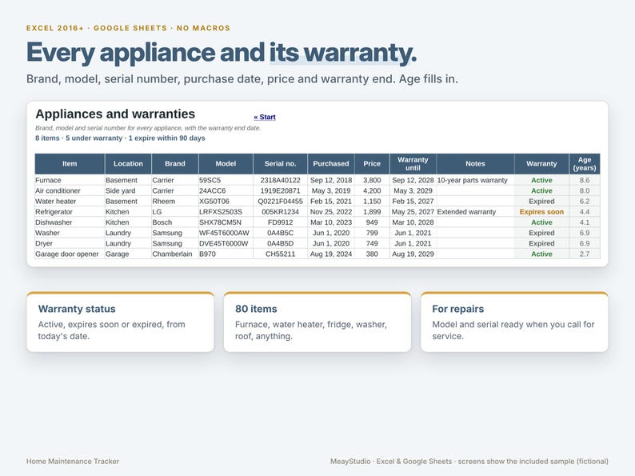
Task: Click the For repairs feature card
Action: click(x=514, y=322)
